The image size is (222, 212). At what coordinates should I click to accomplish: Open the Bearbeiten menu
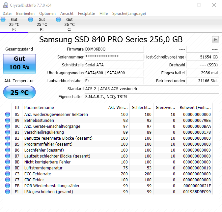(25, 14)
